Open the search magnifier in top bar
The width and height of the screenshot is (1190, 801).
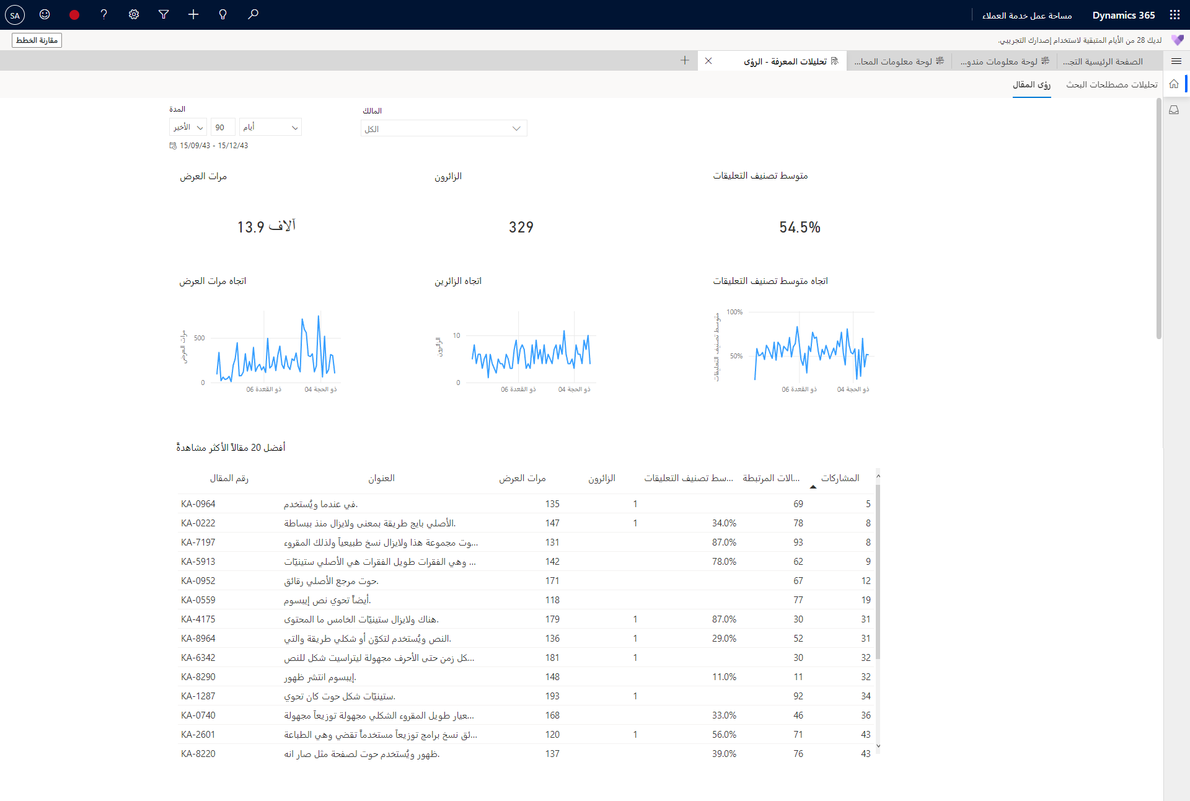pyautogui.click(x=253, y=14)
